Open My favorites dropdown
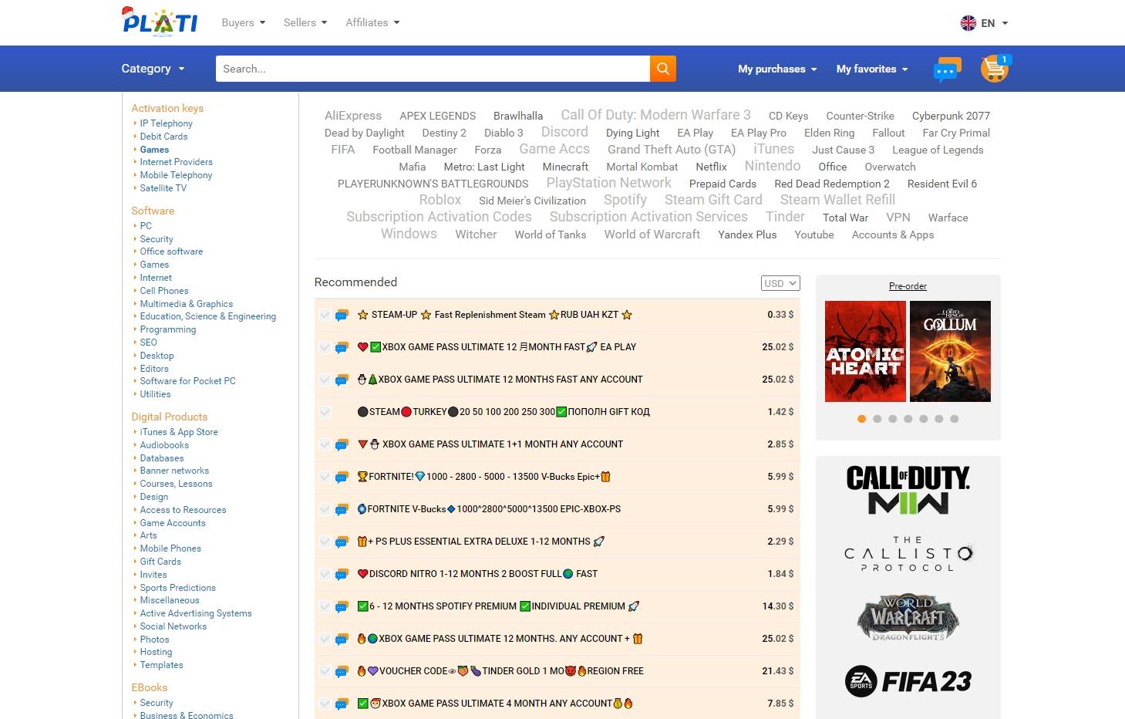1125x719 pixels. click(x=872, y=69)
